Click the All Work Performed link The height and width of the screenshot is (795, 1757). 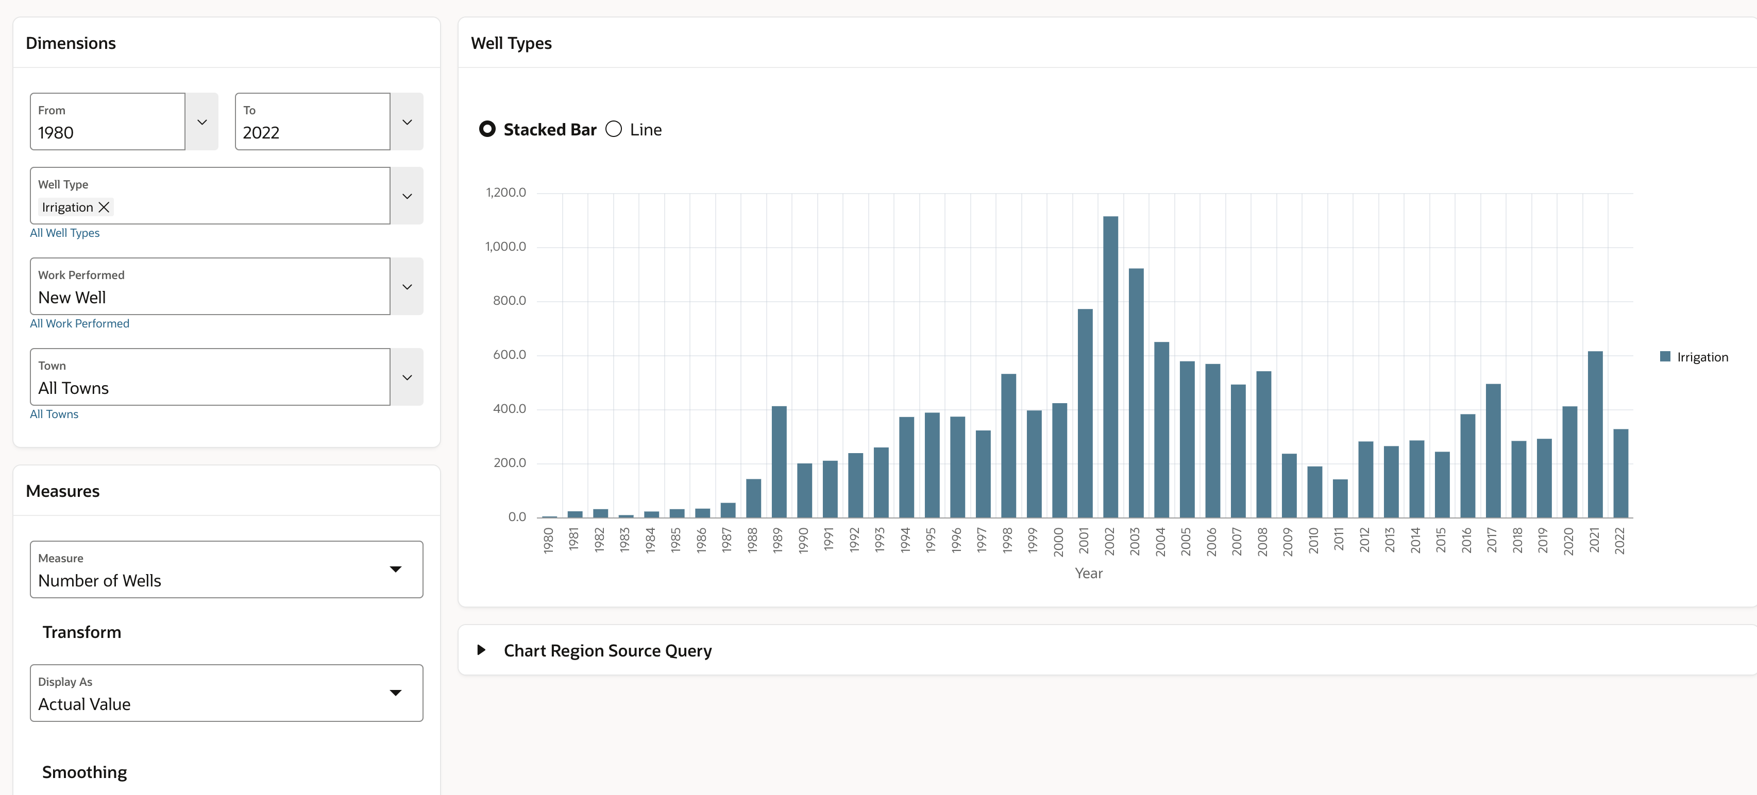[79, 324]
